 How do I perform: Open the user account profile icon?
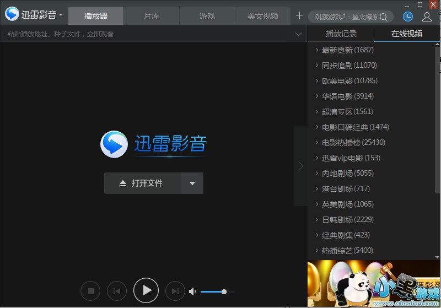pos(427,17)
